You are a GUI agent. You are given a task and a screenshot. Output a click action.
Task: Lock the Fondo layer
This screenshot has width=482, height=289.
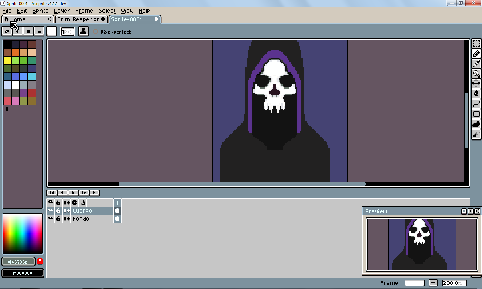[58, 219]
